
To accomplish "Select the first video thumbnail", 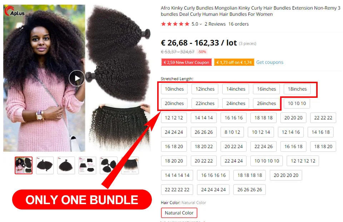I will [x=24, y=165].
